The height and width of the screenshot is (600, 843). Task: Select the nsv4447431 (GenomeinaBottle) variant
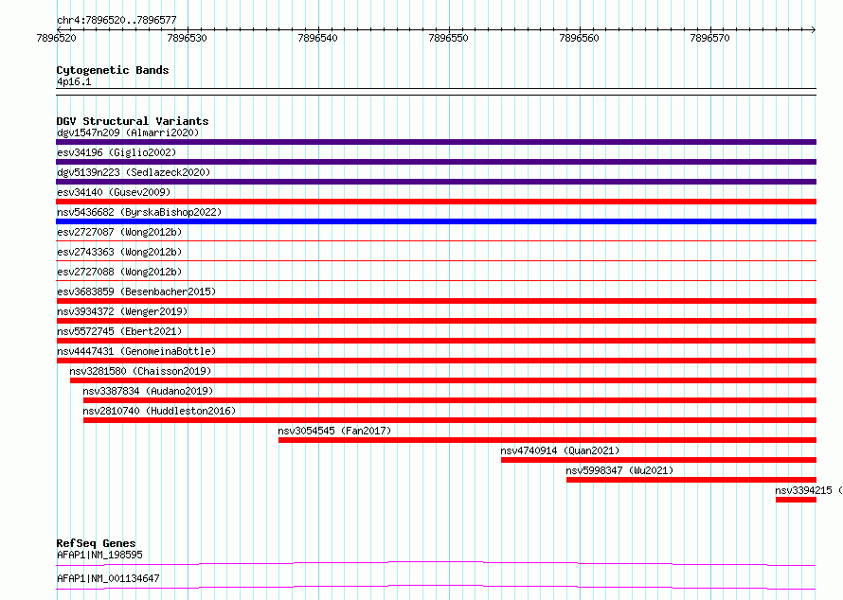[x=436, y=361]
